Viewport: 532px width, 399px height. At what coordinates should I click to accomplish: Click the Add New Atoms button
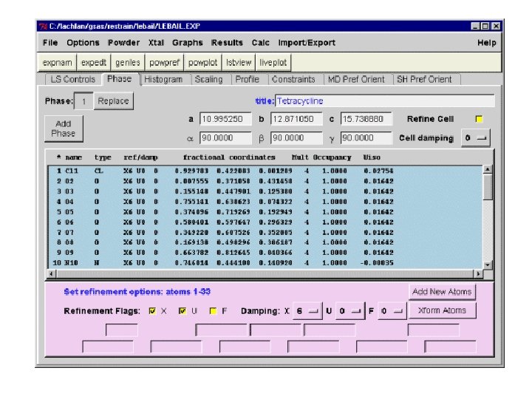tap(442, 292)
